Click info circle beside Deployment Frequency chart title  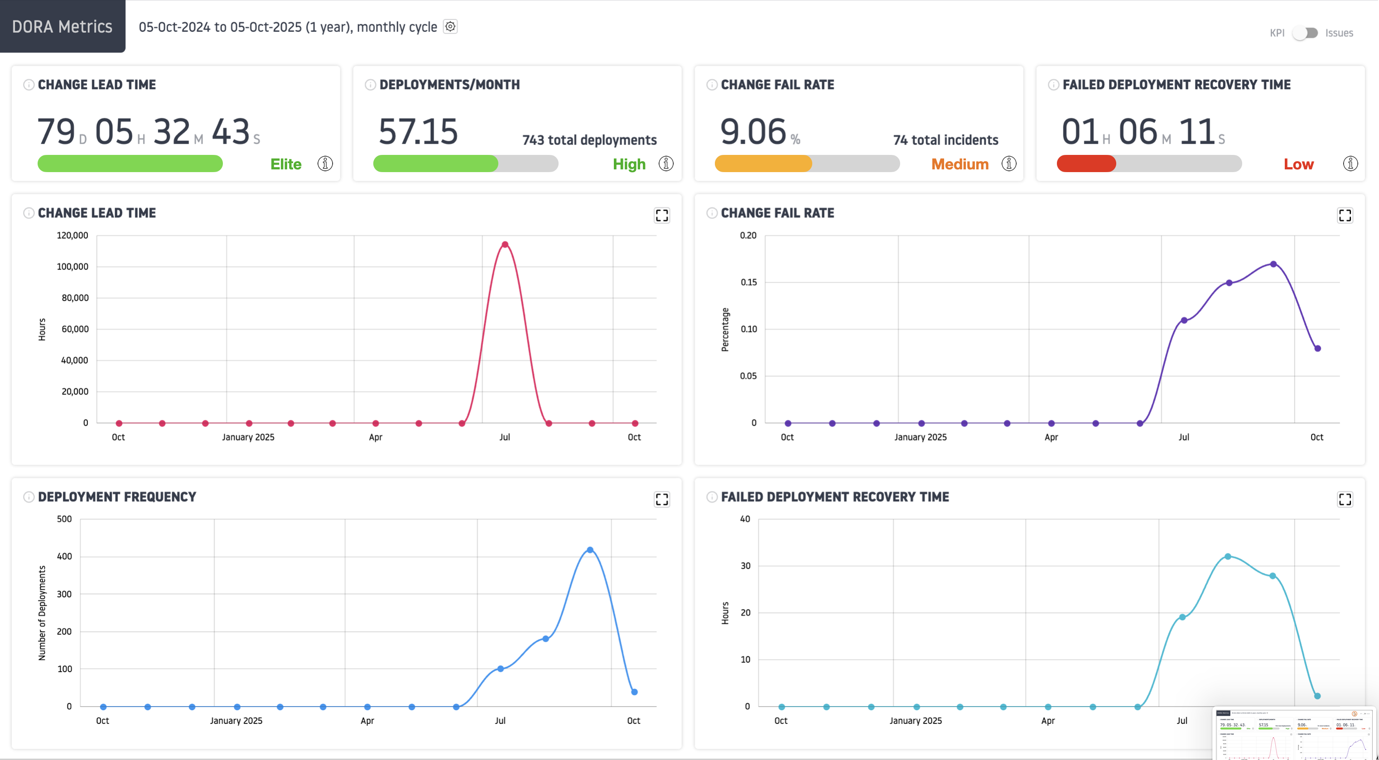click(x=29, y=497)
